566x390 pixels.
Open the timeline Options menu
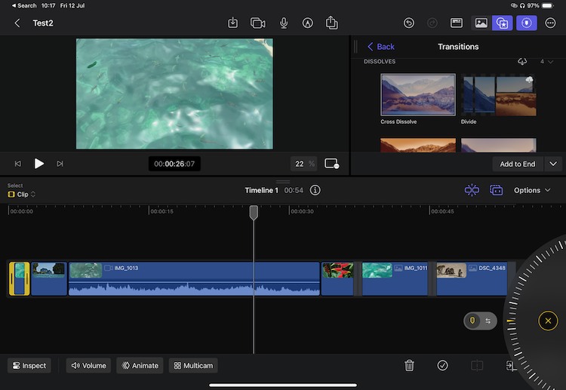(532, 190)
